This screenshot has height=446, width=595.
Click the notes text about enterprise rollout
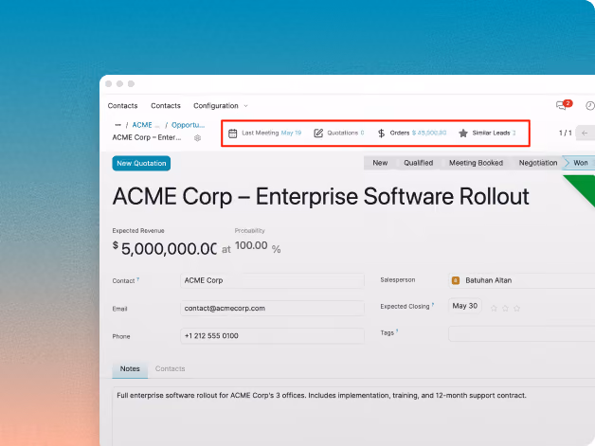click(321, 396)
